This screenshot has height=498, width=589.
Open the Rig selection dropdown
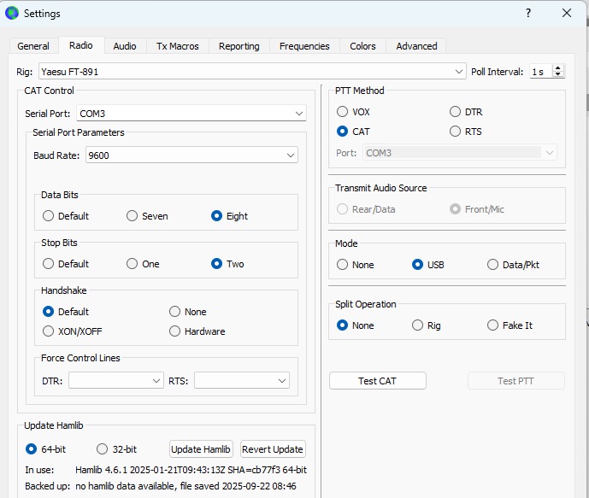[x=459, y=72]
